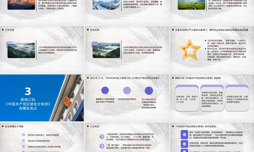254x152 pixels.
Task: Click bullet text 习近平总书记强调
Action: [x=227, y=43]
